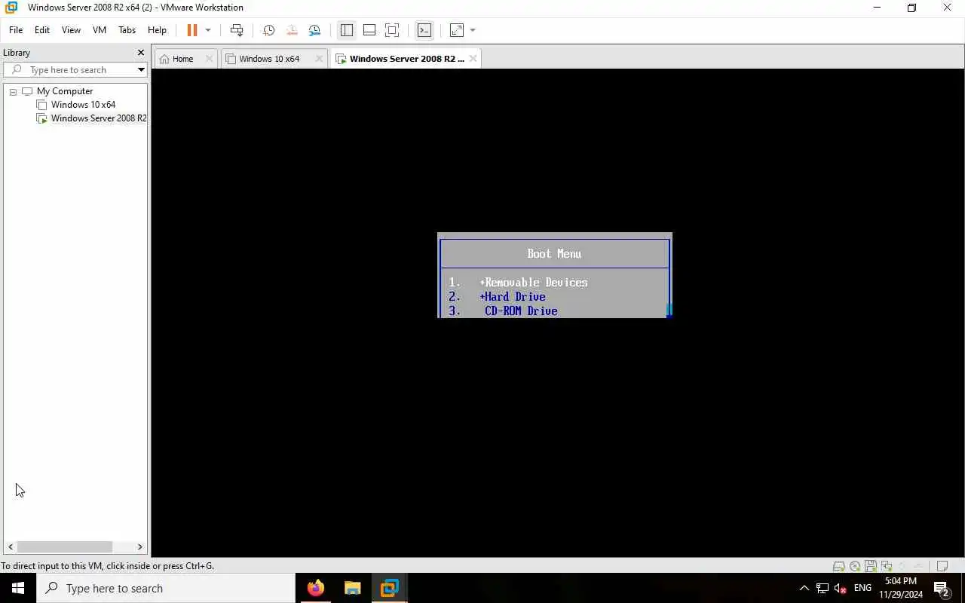Click the library scrollbar right arrow
This screenshot has height=603, width=965.
(x=139, y=546)
